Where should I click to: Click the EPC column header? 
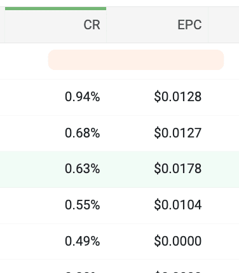pyautogui.click(x=189, y=25)
